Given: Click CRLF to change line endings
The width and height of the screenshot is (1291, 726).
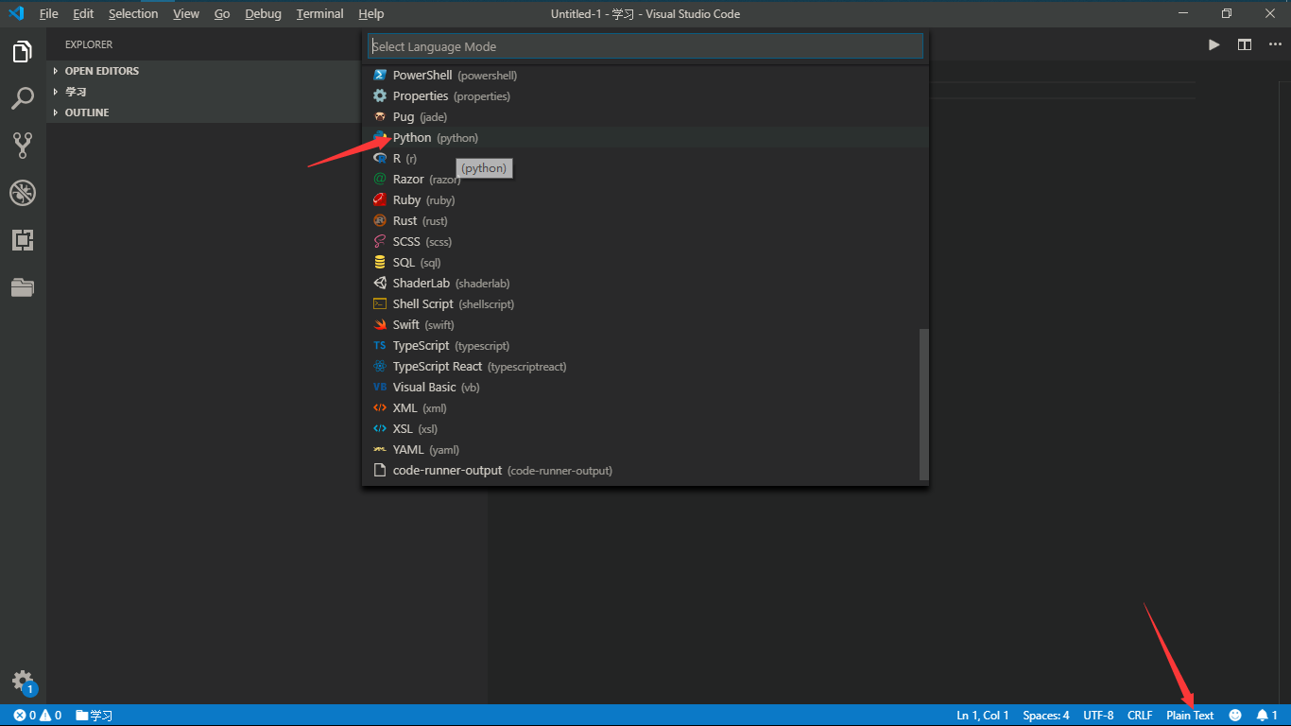Looking at the screenshot, I should (1140, 715).
